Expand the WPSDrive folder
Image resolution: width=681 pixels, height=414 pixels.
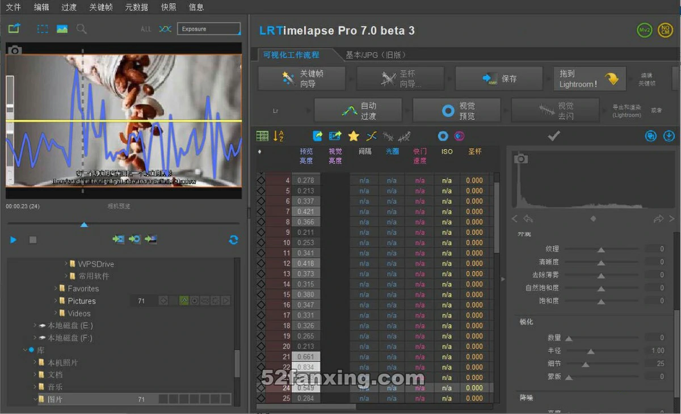coord(66,264)
